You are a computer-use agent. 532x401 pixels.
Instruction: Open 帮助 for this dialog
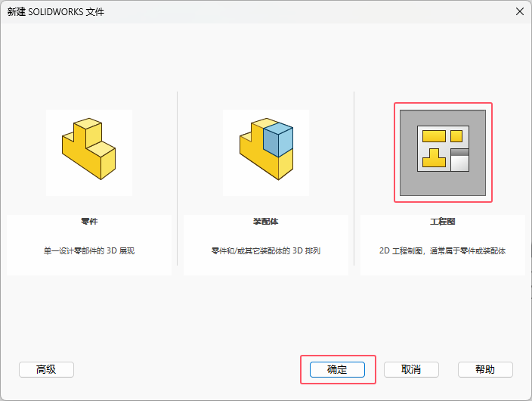click(485, 369)
